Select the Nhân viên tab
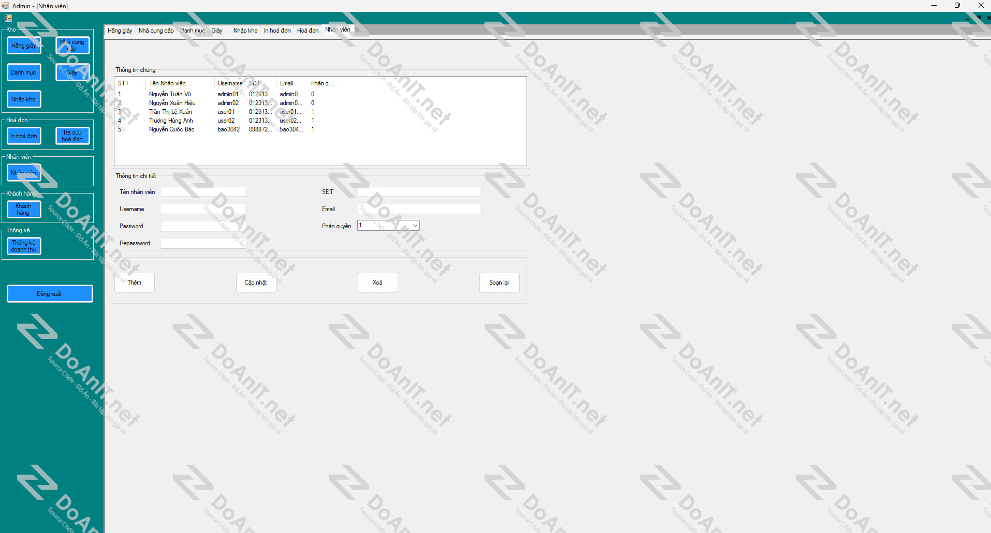The height and width of the screenshot is (533, 991). [338, 29]
